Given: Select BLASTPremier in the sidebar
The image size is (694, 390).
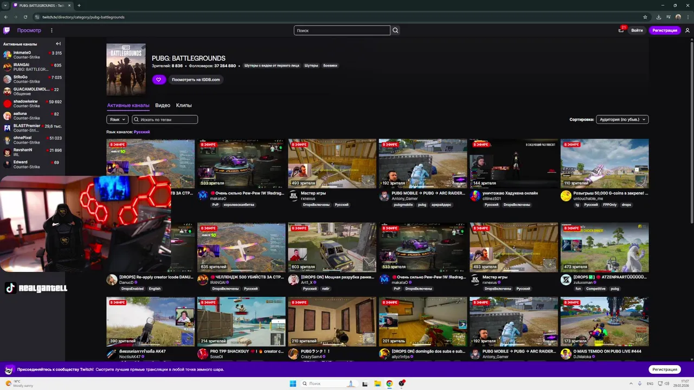Looking at the screenshot, I should click(x=33, y=128).
